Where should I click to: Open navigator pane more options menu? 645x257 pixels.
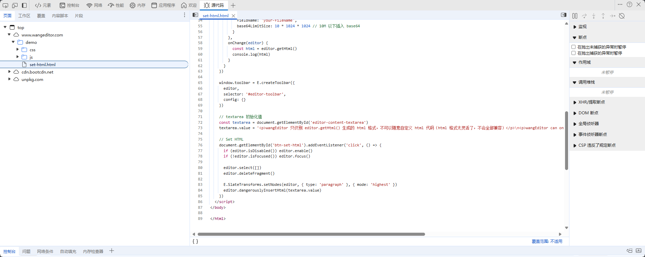184,15
